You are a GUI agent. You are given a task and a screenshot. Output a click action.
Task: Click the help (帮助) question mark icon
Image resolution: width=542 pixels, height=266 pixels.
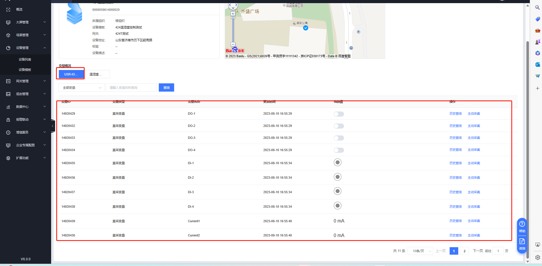(522, 224)
